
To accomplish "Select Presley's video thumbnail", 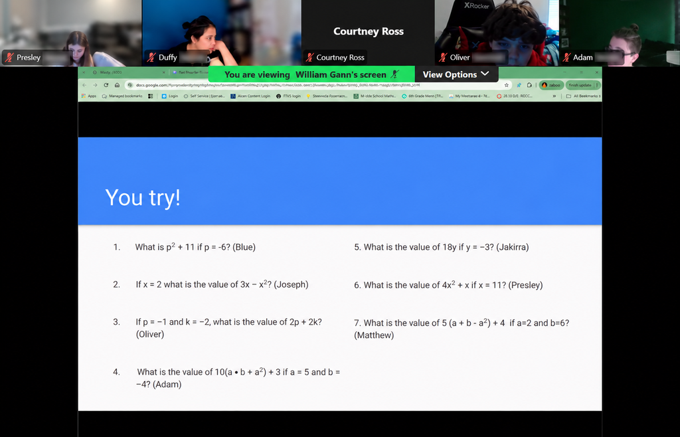I will (x=70, y=33).
